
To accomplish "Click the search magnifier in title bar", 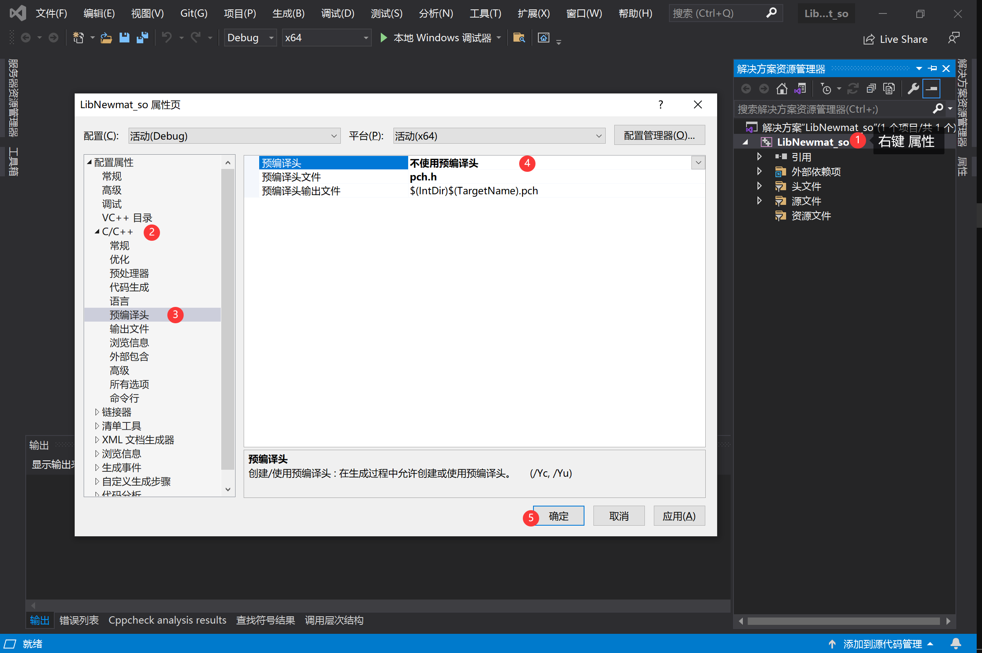I will (x=771, y=13).
